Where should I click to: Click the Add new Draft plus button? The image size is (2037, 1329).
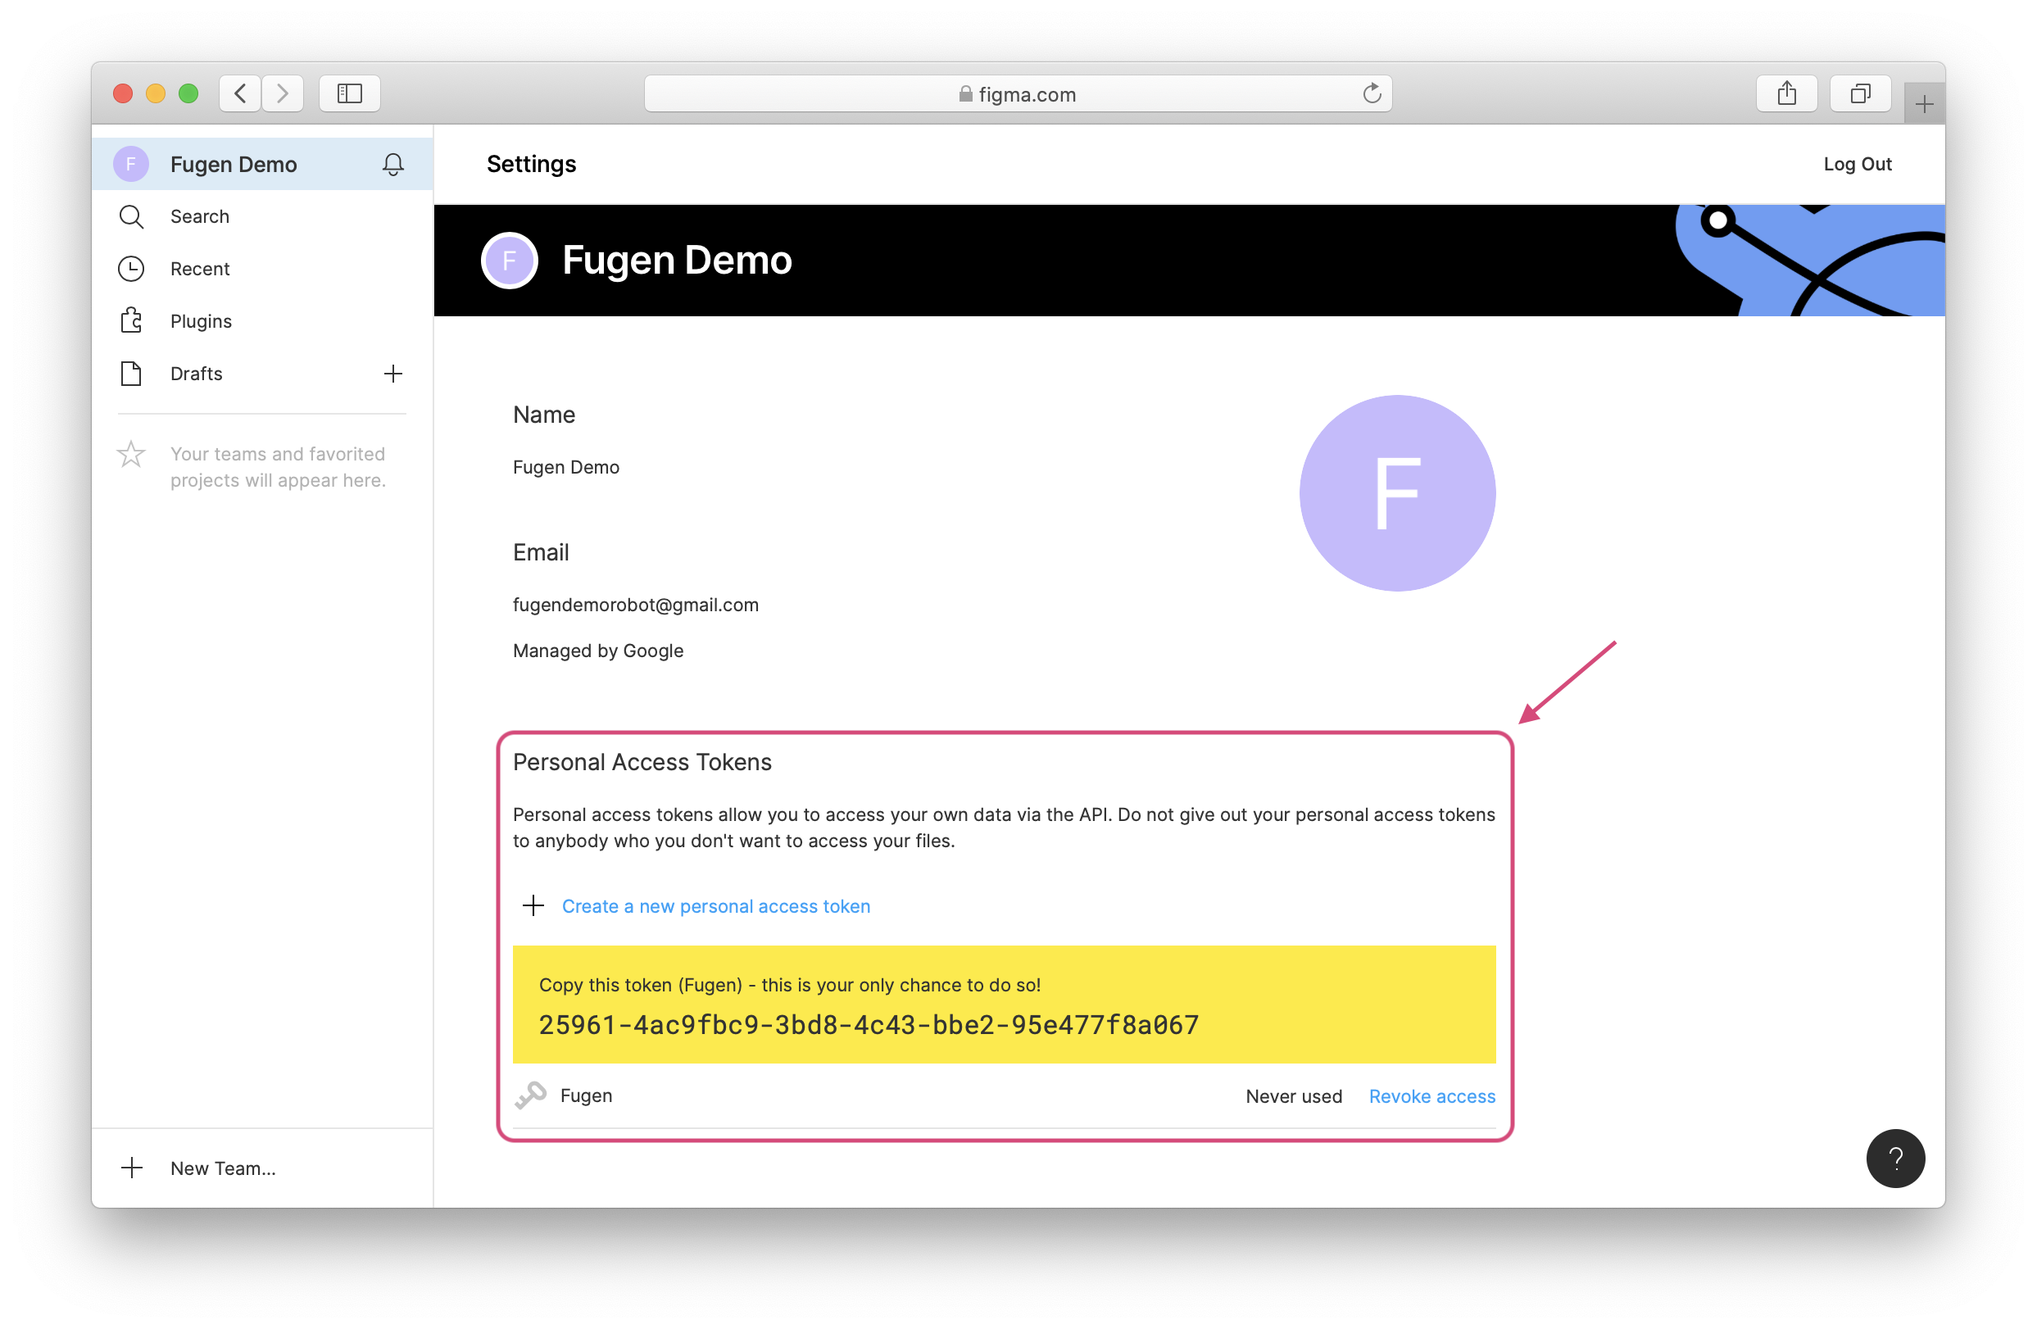click(393, 371)
